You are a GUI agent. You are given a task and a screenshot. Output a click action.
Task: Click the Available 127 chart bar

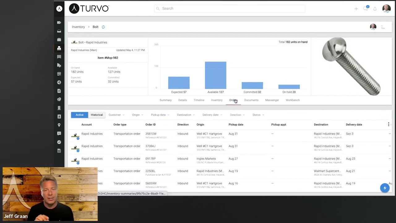pos(216,75)
